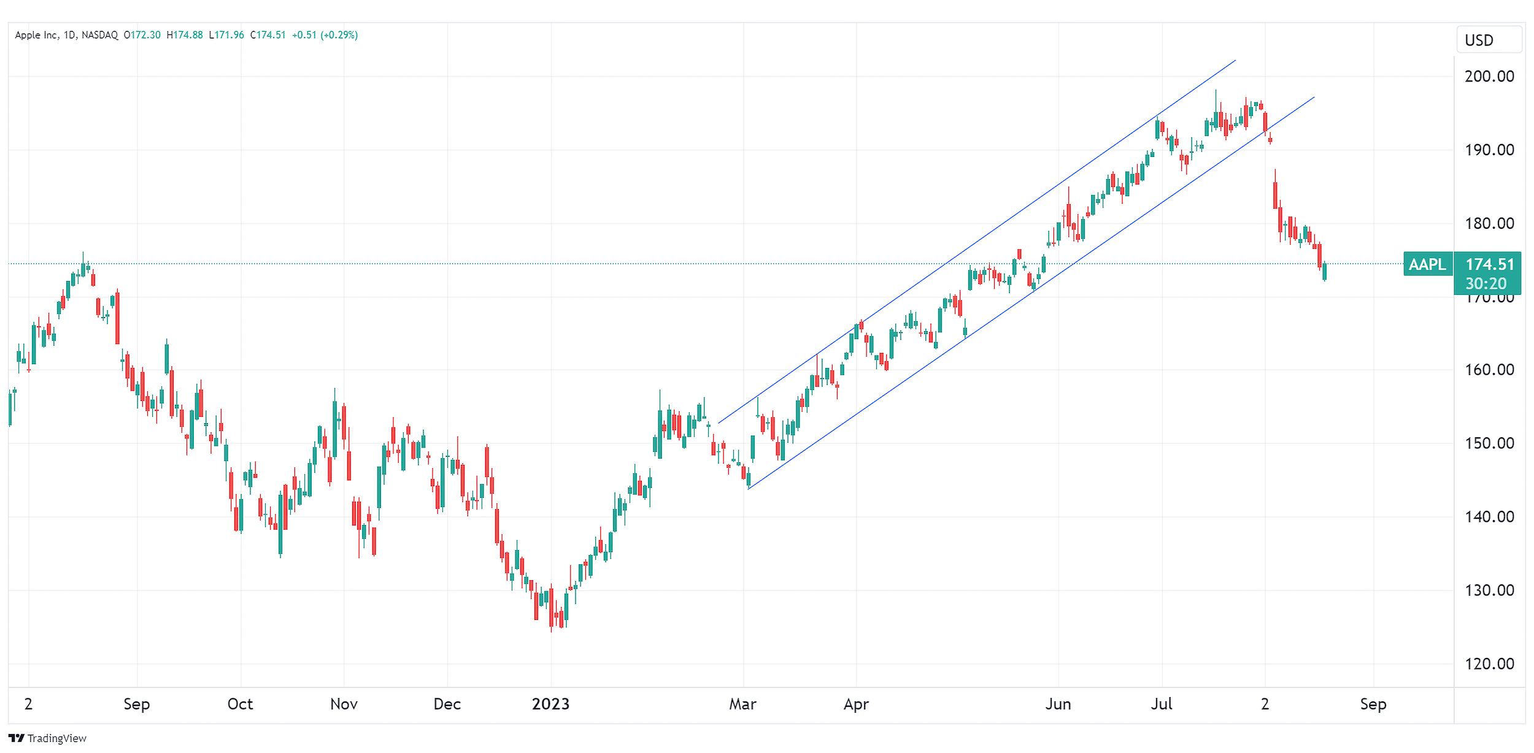Click the 120.00 price axis label
Viewport: 1534px width, 753px height.
[1489, 664]
